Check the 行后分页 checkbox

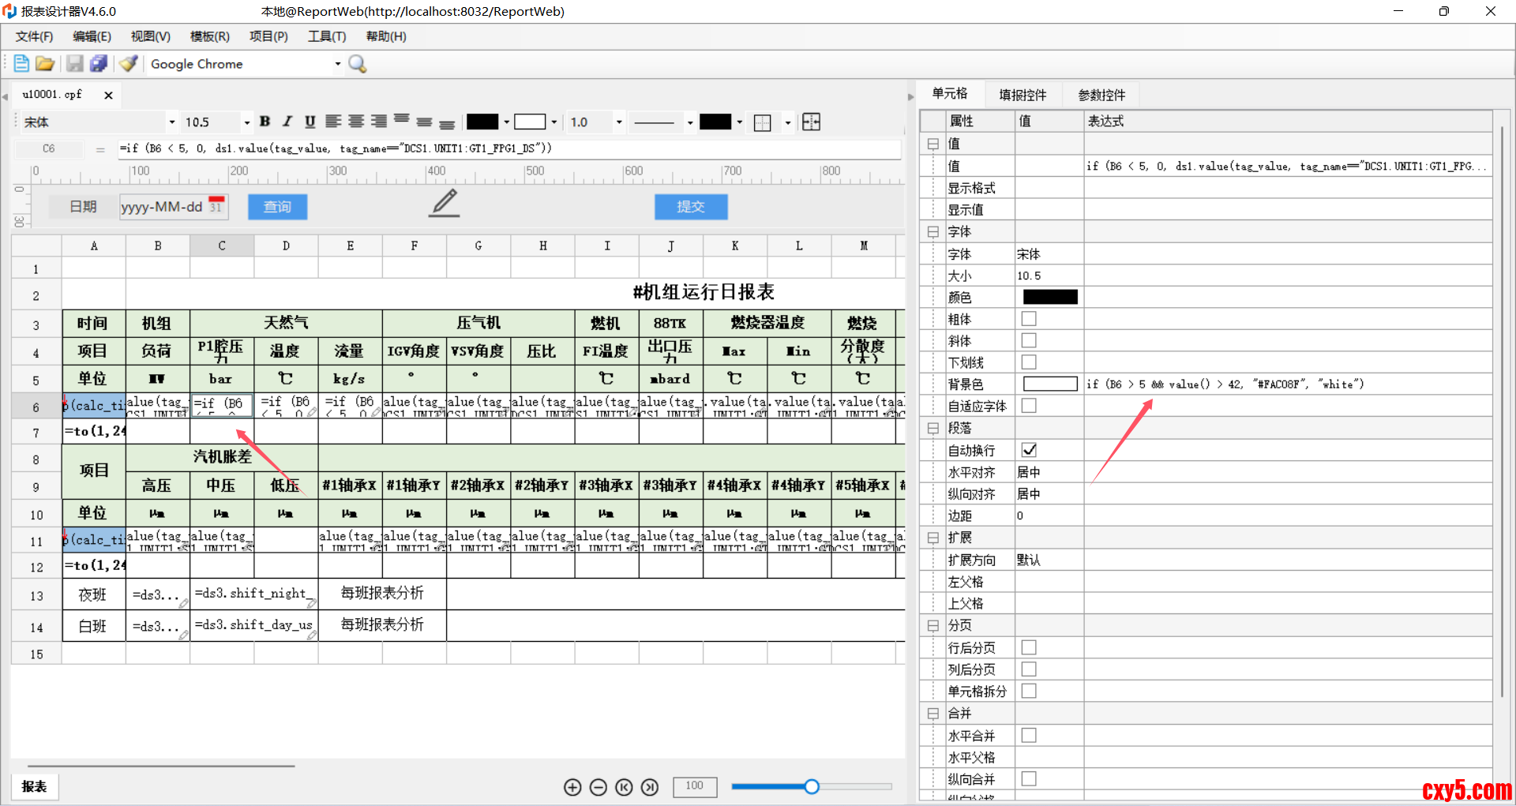pyautogui.click(x=1029, y=647)
